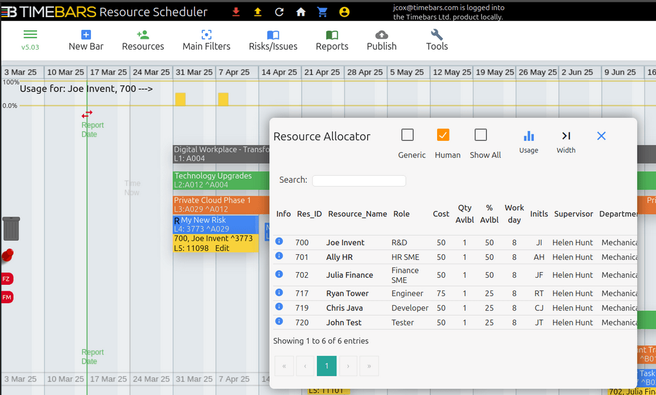Viewport: 656px width, 395px height.
Task: Untick the Human checkbox
Action: tap(443, 135)
